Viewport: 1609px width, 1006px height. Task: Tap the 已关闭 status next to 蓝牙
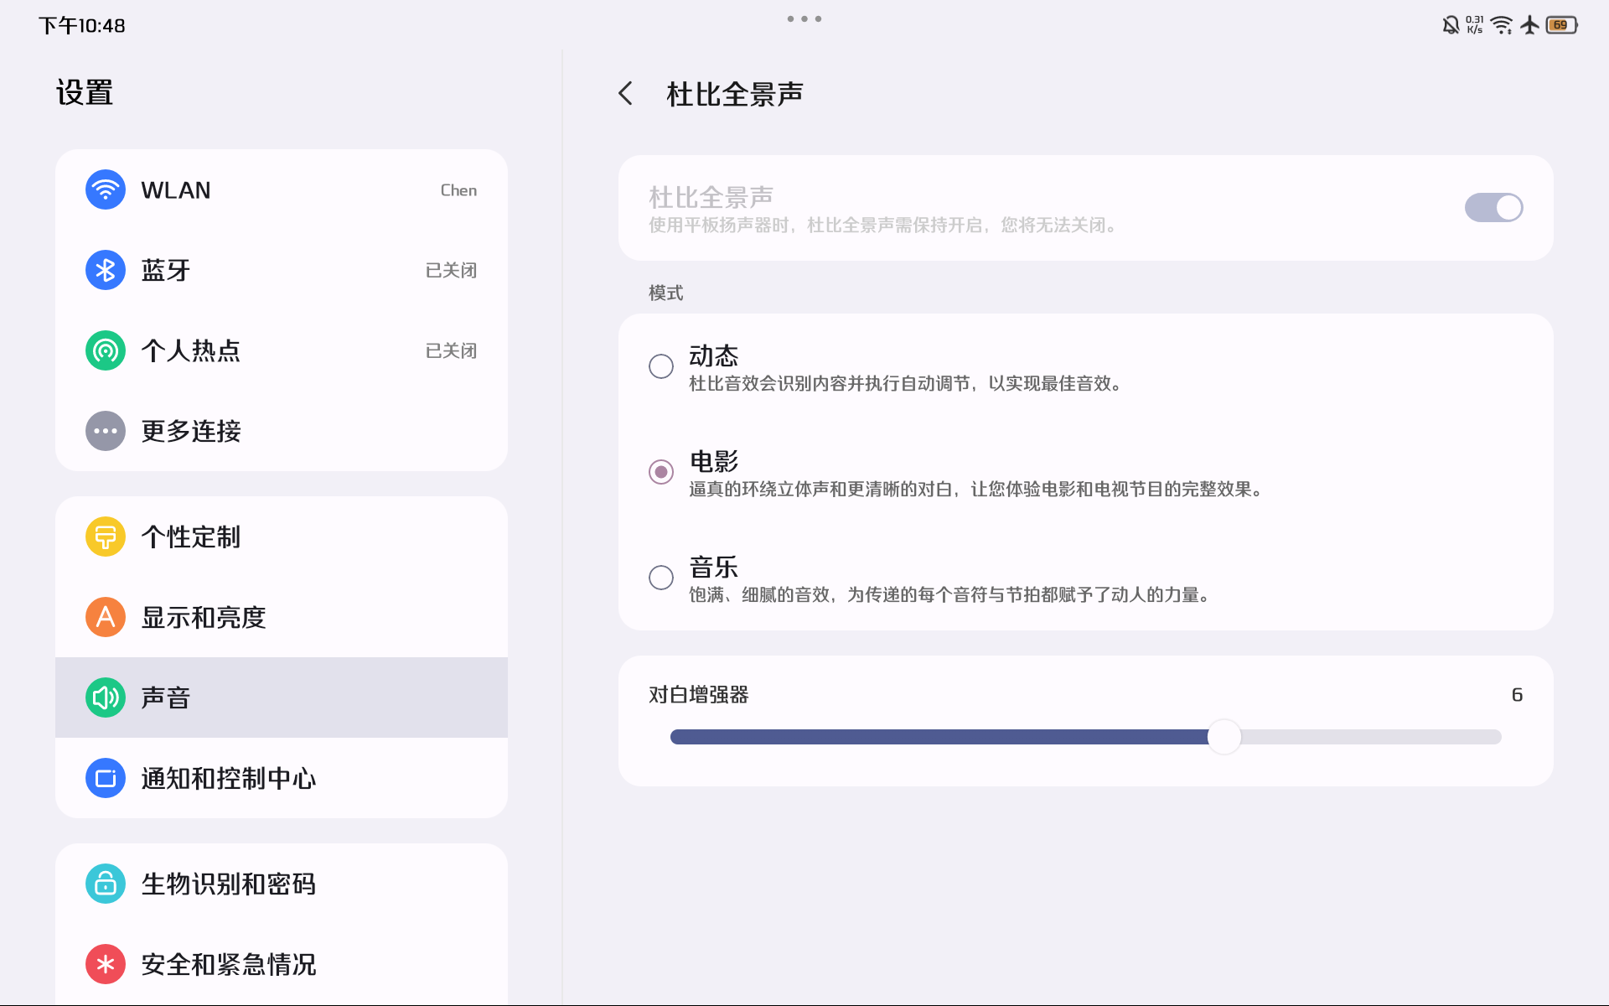click(451, 270)
